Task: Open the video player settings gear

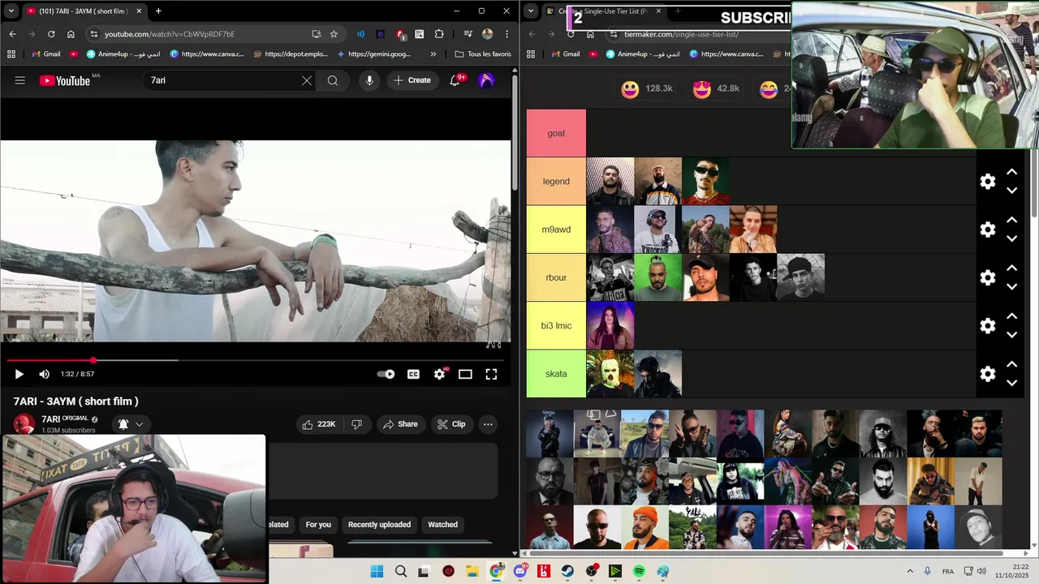Action: click(440, 374)
